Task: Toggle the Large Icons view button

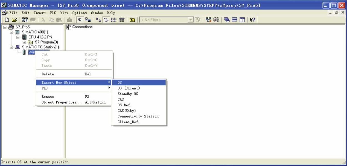Action: click(99, 20)
